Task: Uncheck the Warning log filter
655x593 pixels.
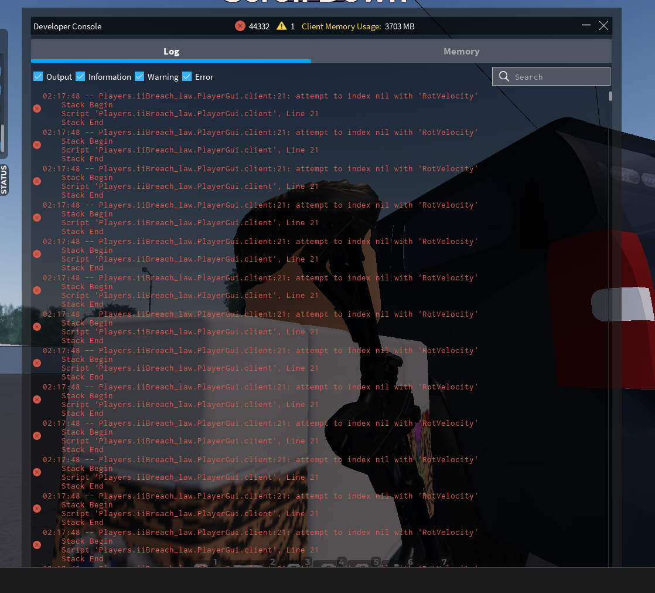Action: point(139,76)
